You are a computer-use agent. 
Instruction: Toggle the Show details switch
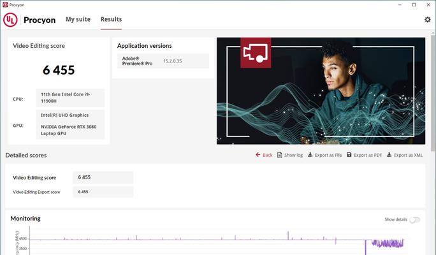click(x=414, y=220)
